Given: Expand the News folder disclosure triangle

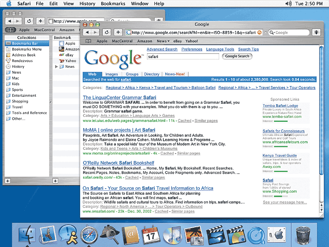Looking at the screenshot, I should [x=57, y=67].
